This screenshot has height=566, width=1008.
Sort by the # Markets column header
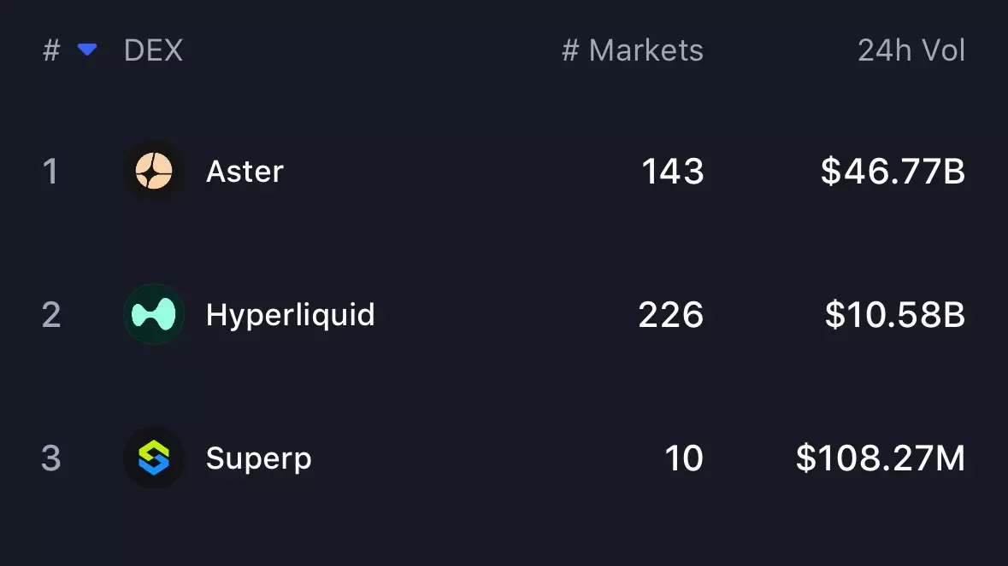pos(632,50)
